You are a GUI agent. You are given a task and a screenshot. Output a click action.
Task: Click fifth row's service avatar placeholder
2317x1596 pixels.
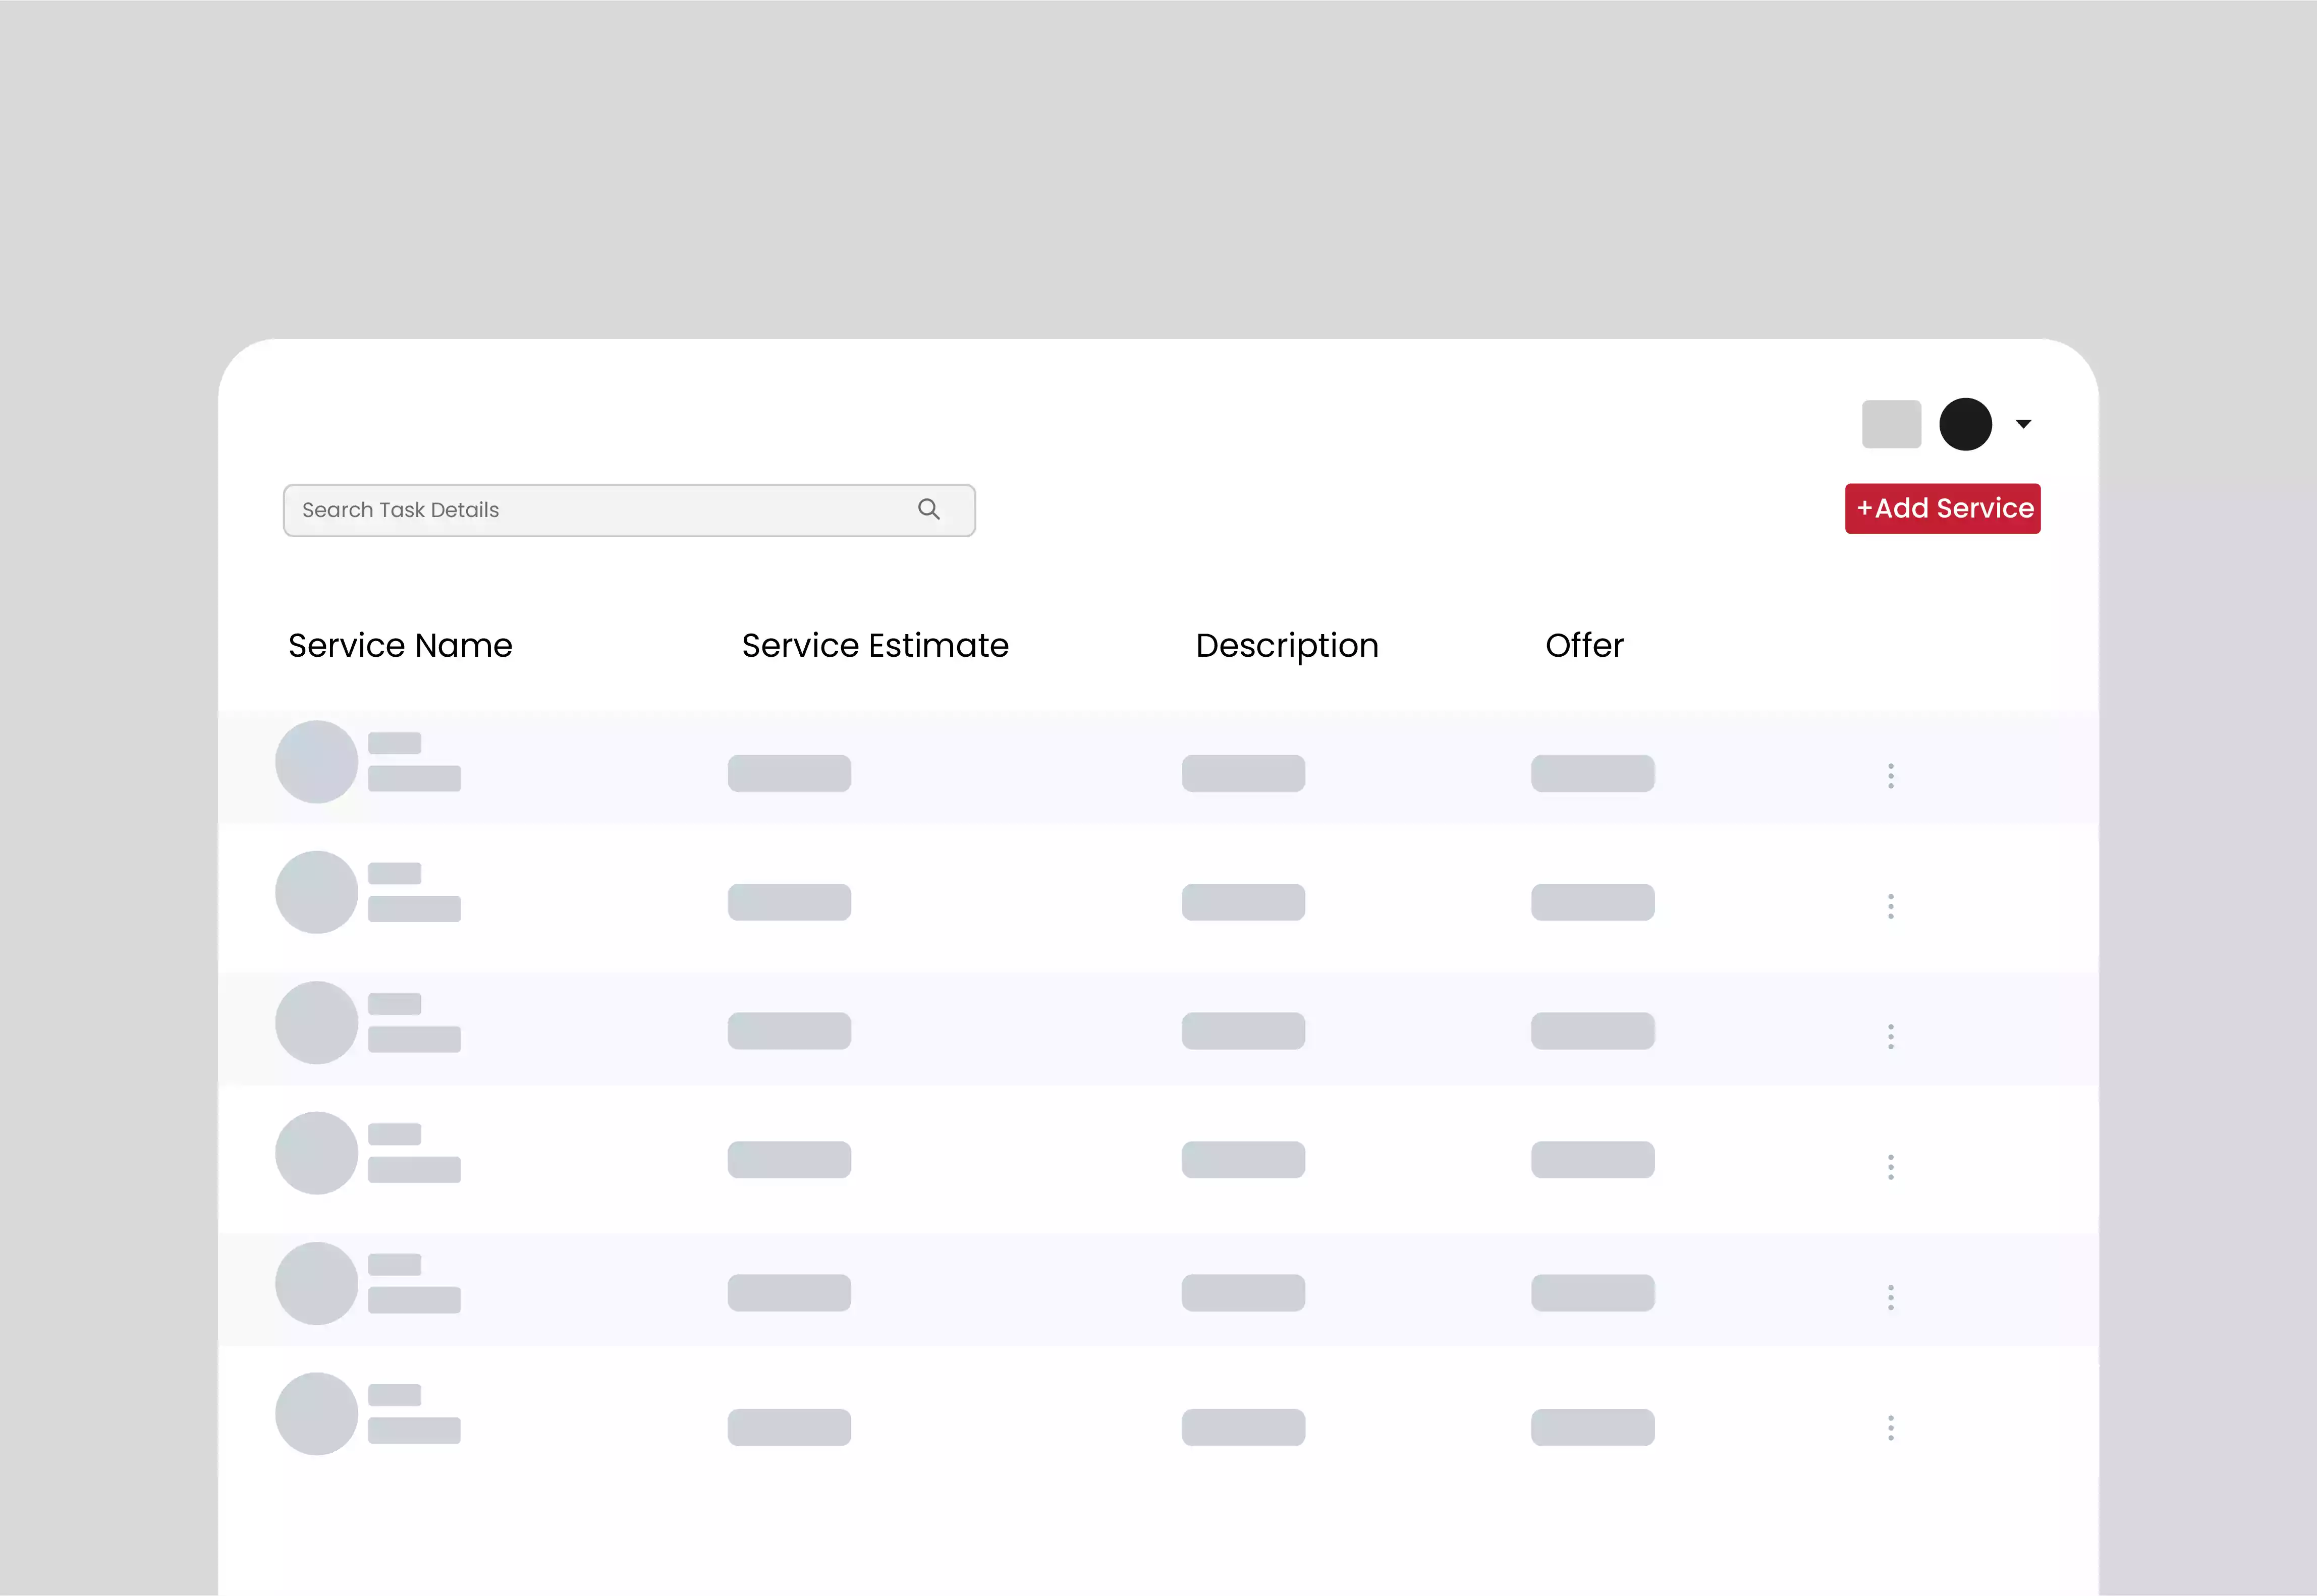point(316,1284)
